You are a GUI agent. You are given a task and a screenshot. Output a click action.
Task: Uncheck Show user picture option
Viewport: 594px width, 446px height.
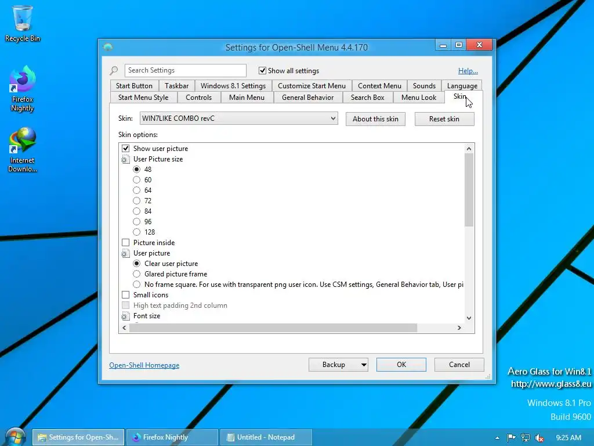(x=125, y=148)
